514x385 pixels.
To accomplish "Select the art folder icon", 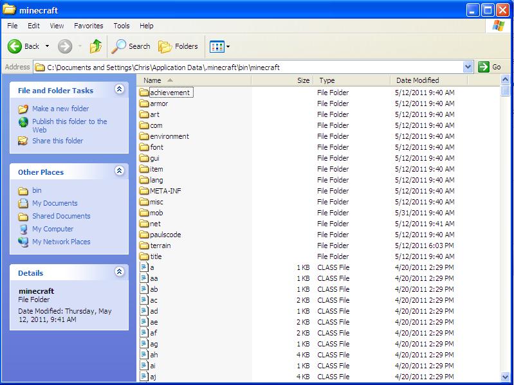I will [144, 114].
